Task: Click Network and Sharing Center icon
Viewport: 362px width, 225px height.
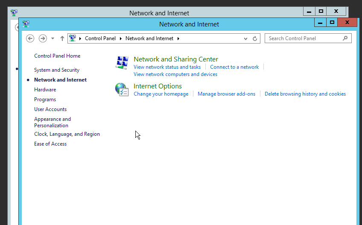Action: coord(122,63)
